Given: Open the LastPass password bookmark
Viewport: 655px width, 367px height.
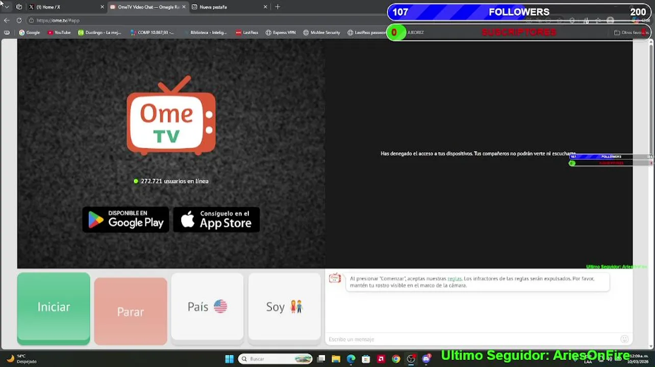Looking at the screenshot, I should coord(367,33).
